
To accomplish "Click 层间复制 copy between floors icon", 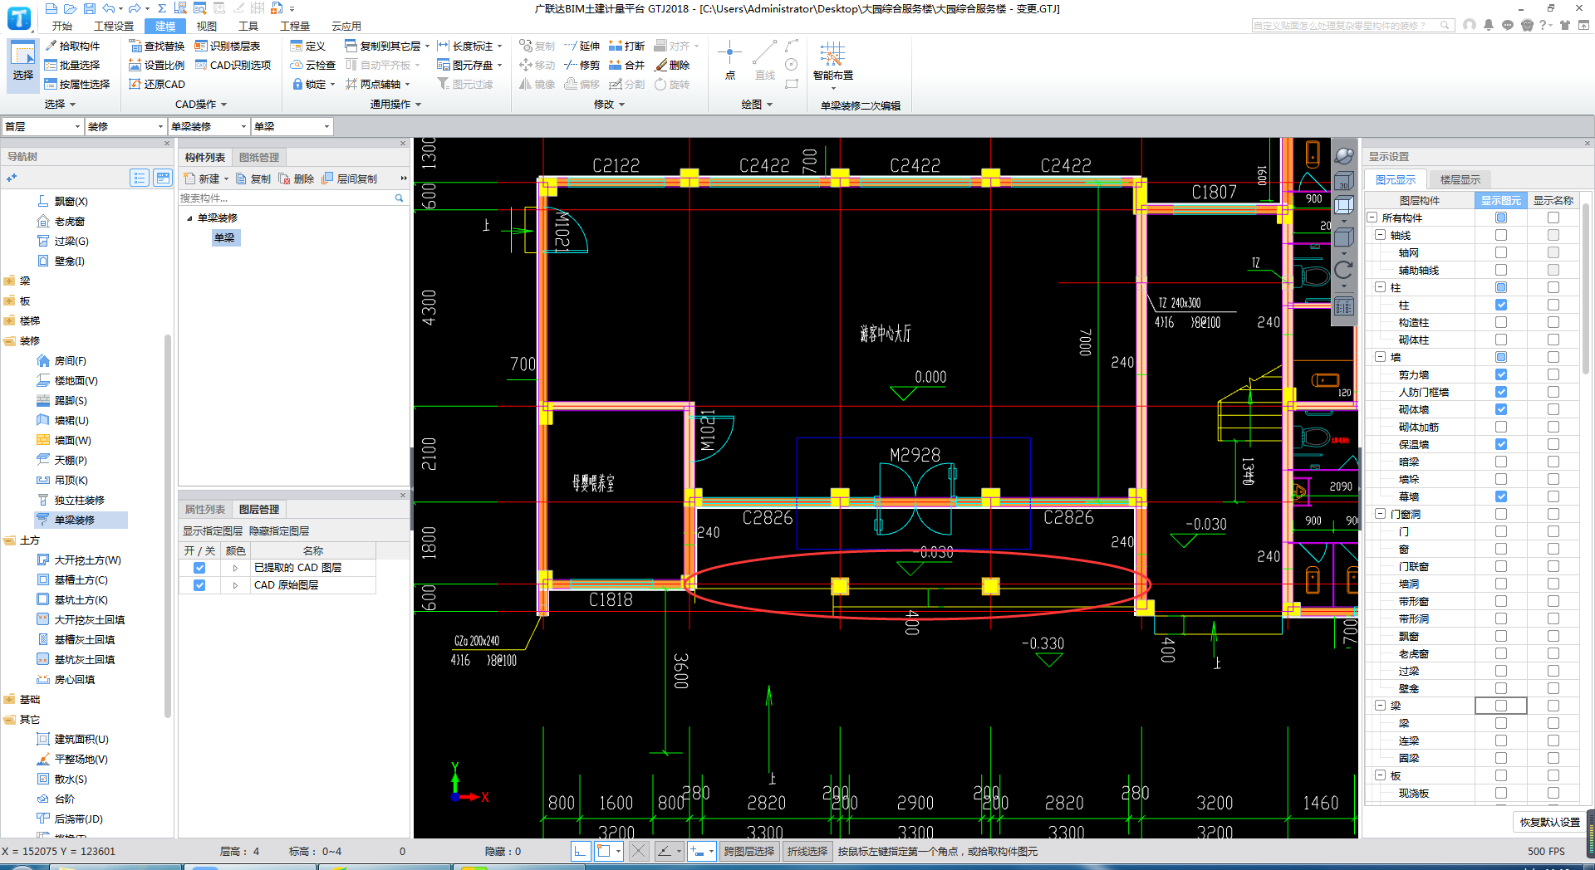I will pos(350,178).
